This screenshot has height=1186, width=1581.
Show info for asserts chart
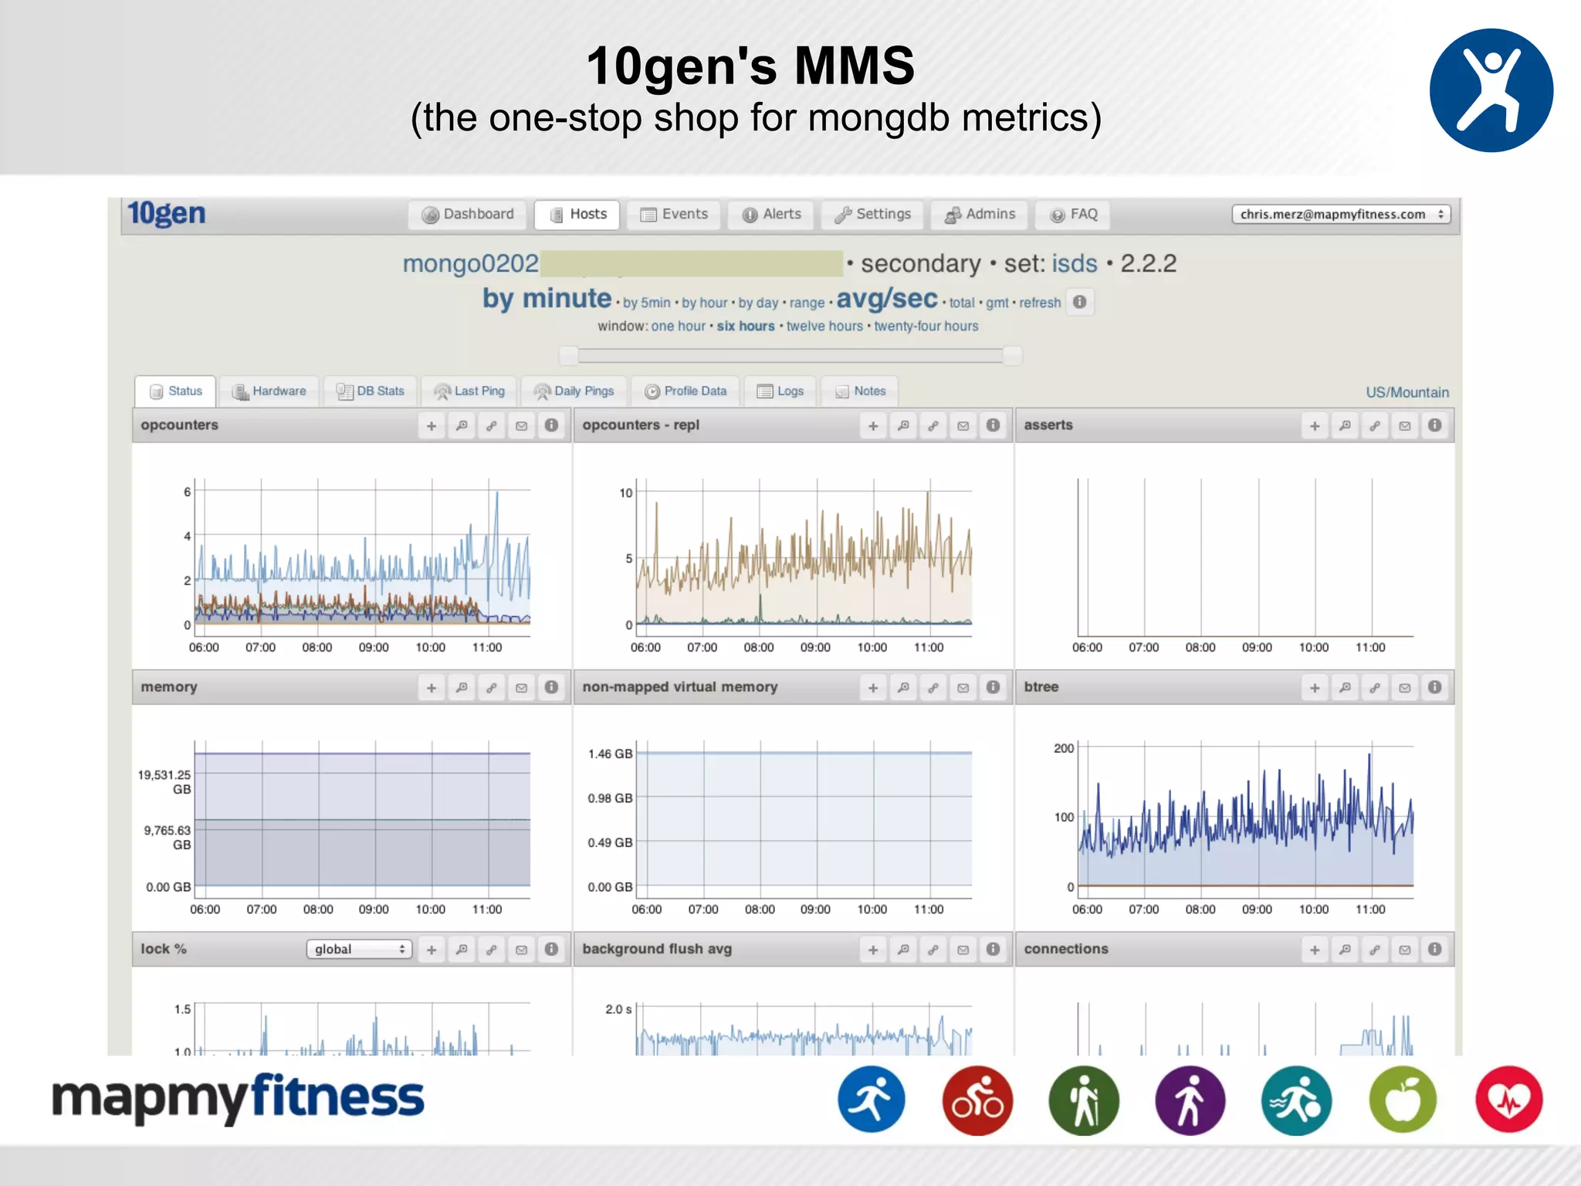(x=1435, y=425)
